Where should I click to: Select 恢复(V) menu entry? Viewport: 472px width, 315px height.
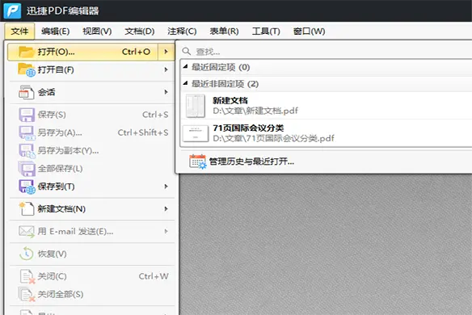tap(91, 254)
